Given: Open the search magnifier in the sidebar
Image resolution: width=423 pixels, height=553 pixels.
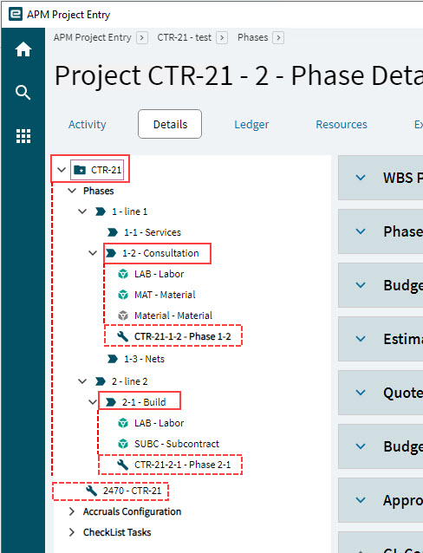Looking at the screenshot, I should click(x=23, y=93).
